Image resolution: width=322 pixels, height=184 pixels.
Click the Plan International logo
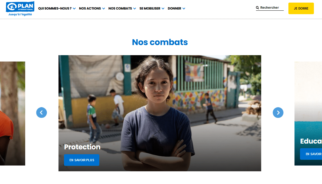[20, 9]
